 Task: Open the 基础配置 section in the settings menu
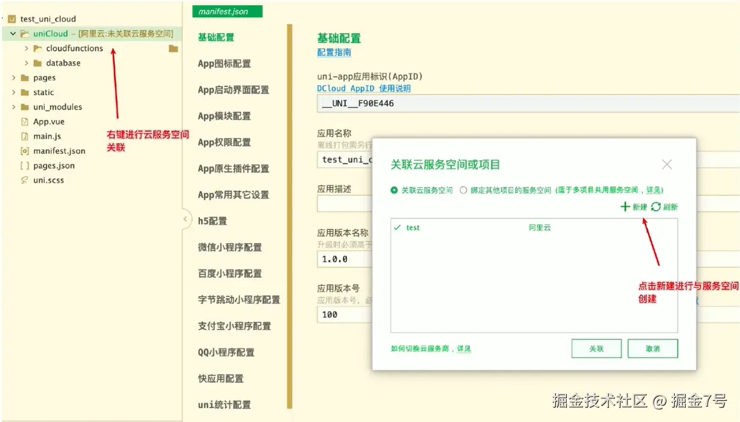[x=216, y=37]
